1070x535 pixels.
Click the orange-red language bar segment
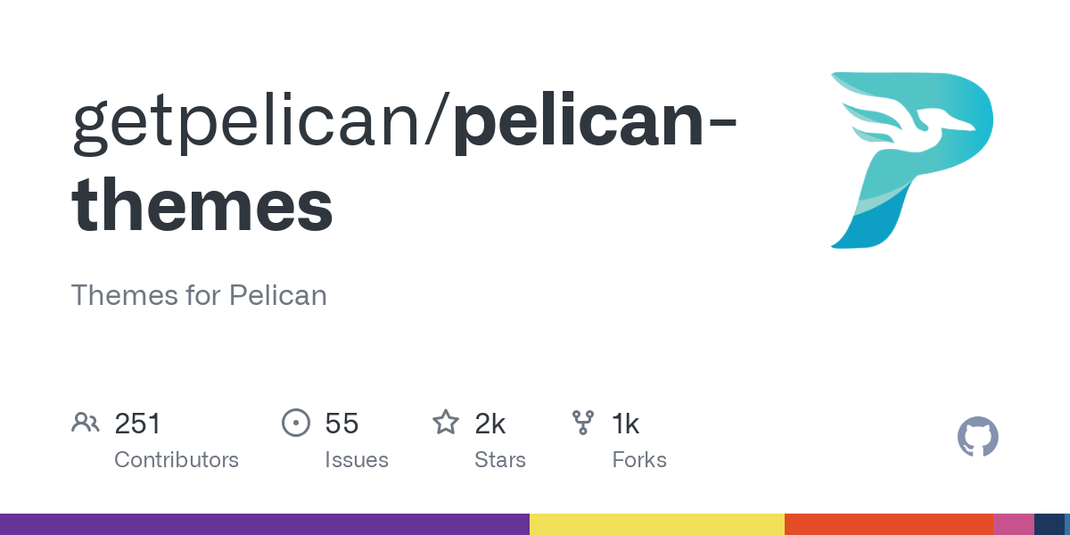point(889,524)
